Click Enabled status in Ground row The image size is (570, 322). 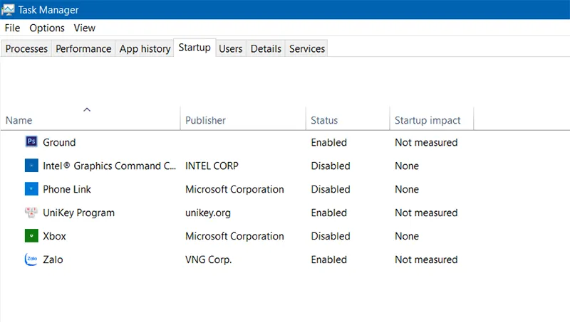(329, 142)
